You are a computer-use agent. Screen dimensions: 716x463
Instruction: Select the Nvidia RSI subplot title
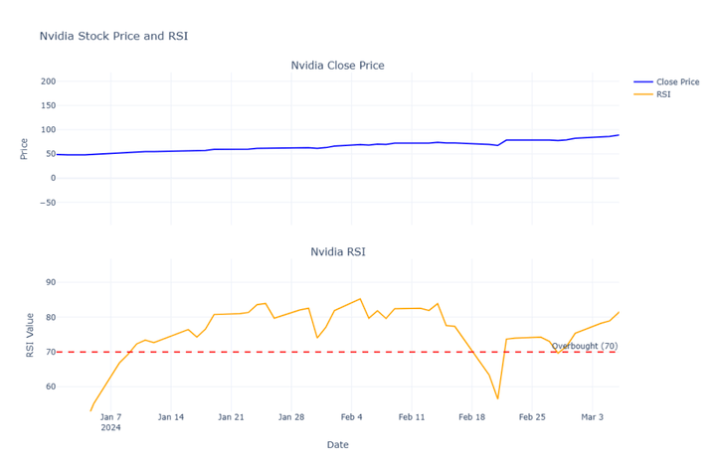(x=337, y=252)
